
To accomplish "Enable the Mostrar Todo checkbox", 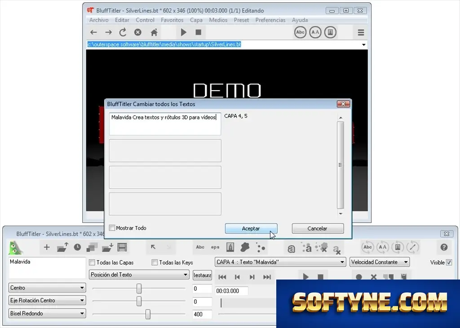I will point(112,228).
